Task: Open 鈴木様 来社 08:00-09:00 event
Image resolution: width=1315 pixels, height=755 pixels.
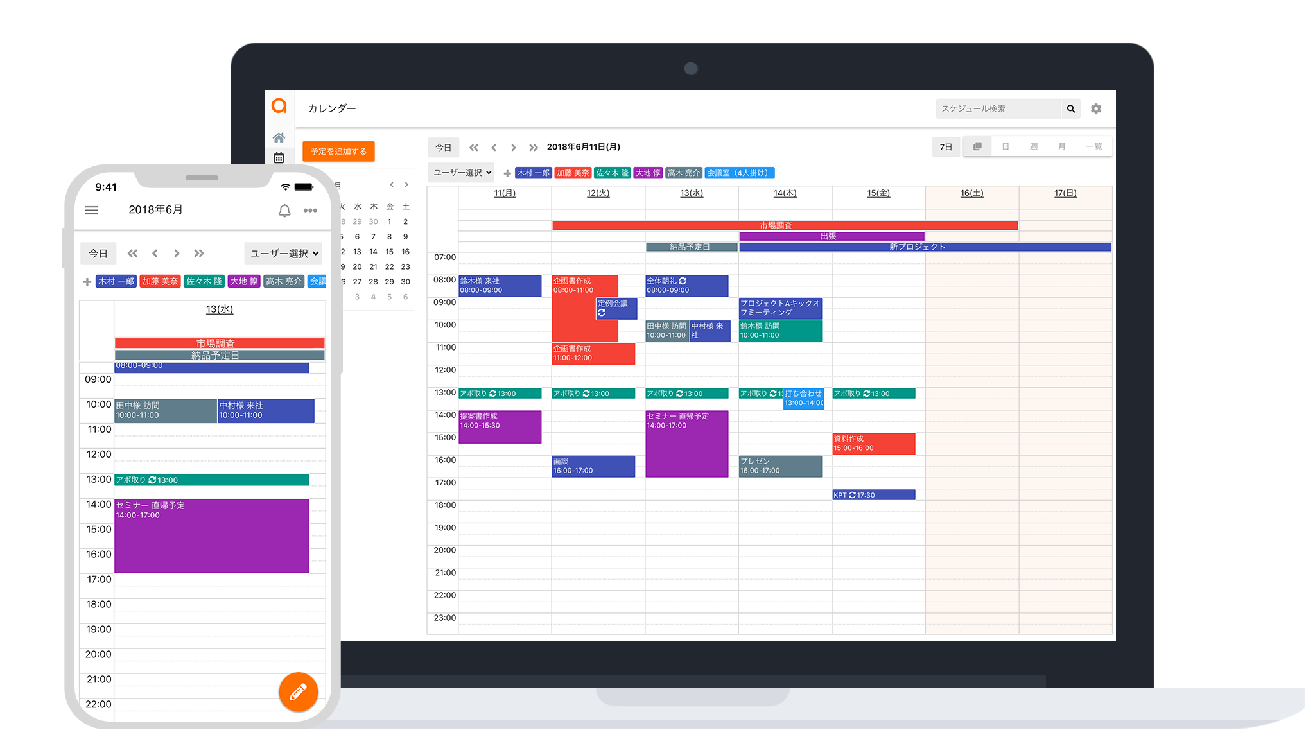Action: click(500, 286)
